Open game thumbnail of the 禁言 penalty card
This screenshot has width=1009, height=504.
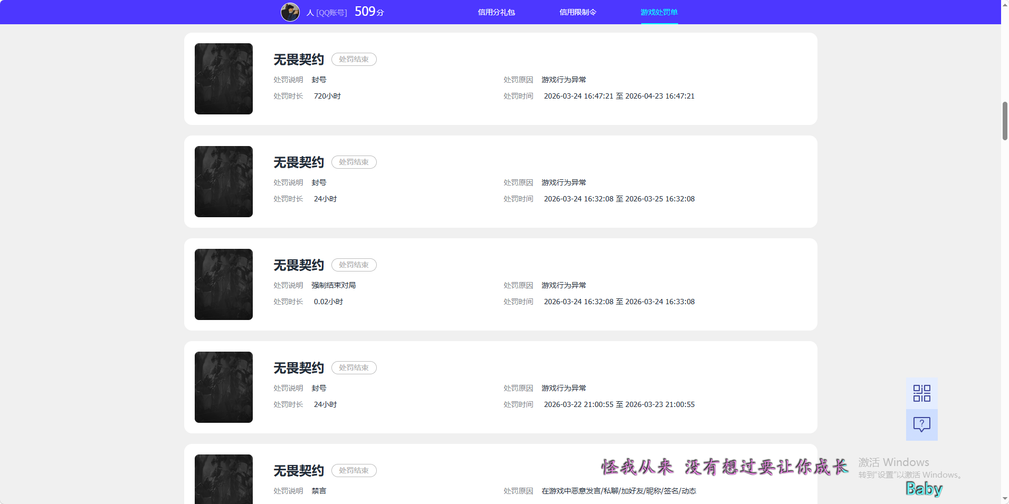click(x=224, y=479)
